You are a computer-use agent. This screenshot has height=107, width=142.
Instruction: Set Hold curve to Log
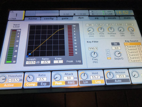98,82
